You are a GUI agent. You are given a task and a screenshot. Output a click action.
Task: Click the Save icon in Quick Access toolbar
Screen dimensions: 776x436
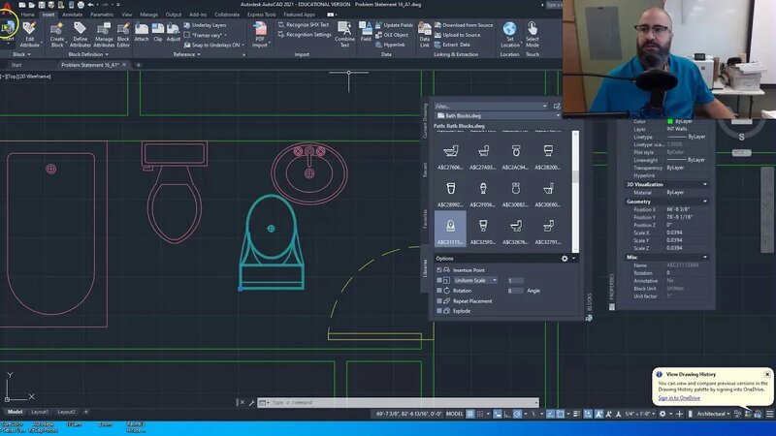(42, 5)
